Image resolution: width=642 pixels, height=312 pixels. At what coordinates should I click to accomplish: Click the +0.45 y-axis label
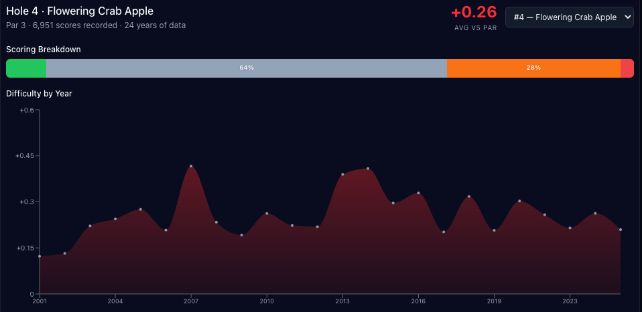click(x=25, y=156)
